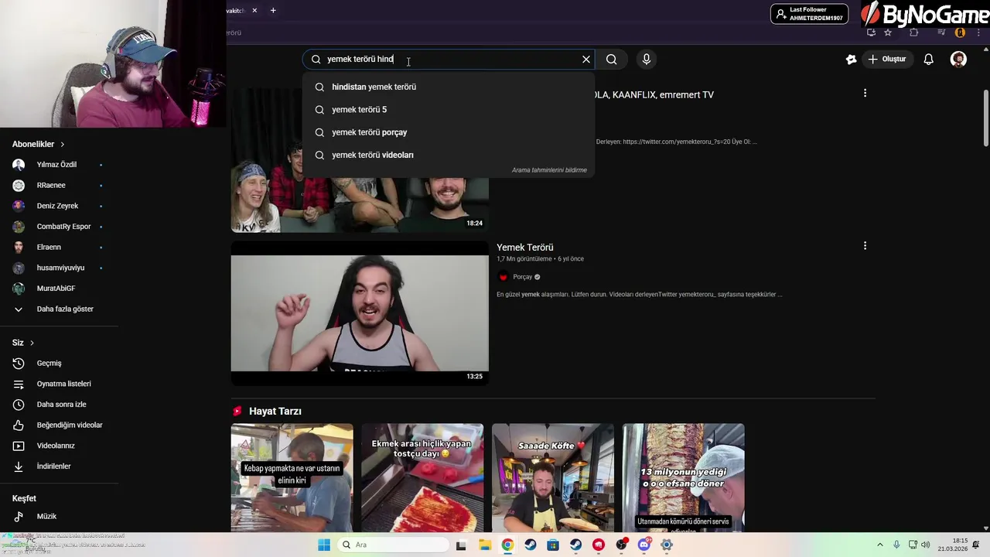Open volume control in system tray
Viewport: 990px width, 557px height.
click(926, 545)
